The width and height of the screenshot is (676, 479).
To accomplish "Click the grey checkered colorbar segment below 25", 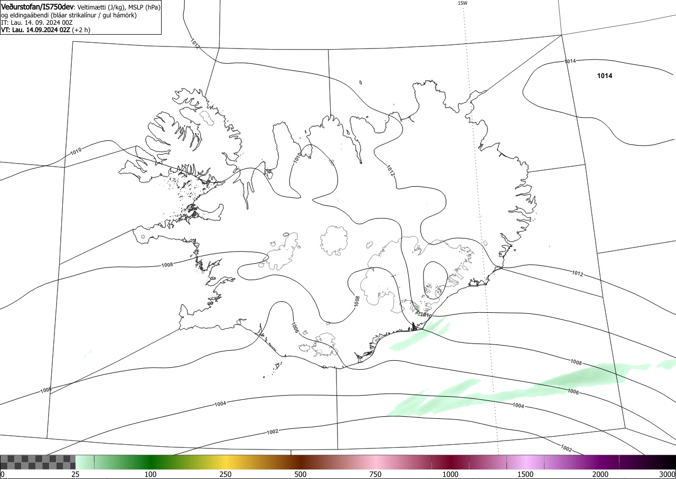I will point(38,462).
